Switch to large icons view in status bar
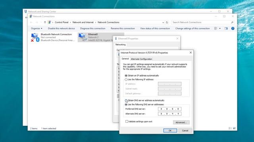Image resolution: width=254 pixels, height=142 pixels. [x=234, y=128]
